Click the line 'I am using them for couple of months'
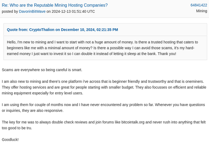 tap(103, 105)
